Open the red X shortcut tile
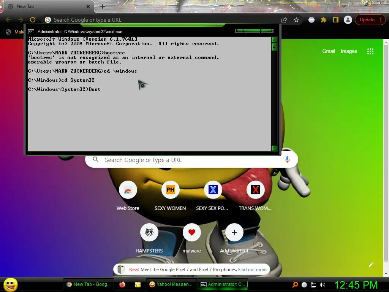The image size is (389, 292). (x=256, y=190)
